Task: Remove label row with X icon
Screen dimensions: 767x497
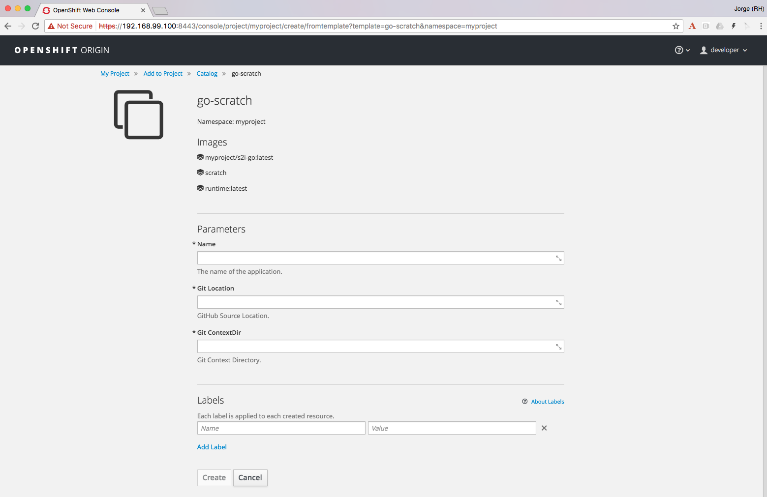Action: (544, 428)
